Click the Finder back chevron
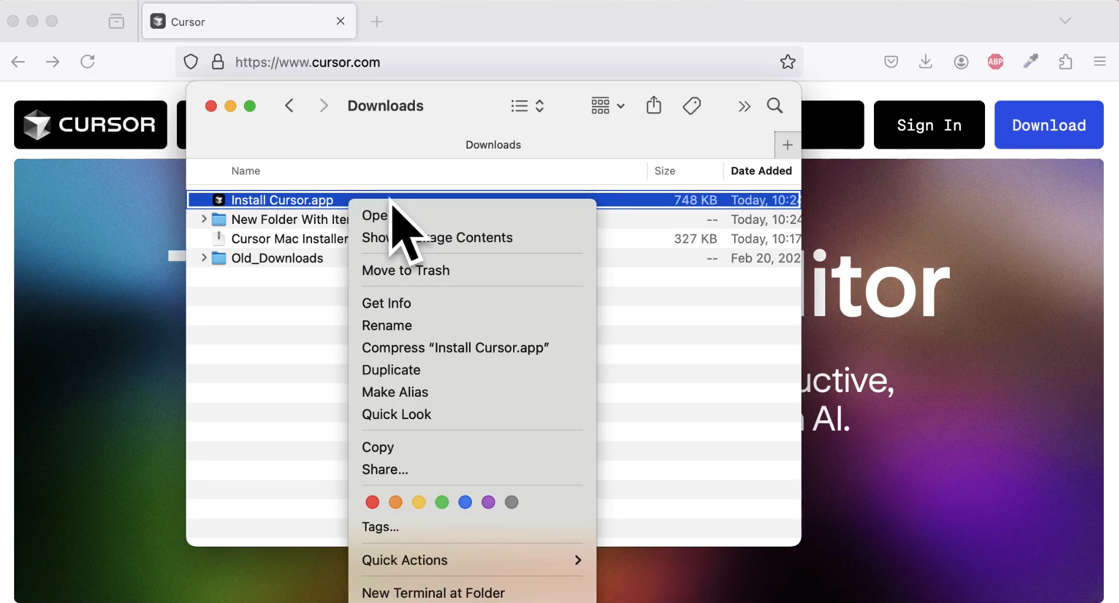This screenshot has width=1119, height=603. (x=289, y=106)
